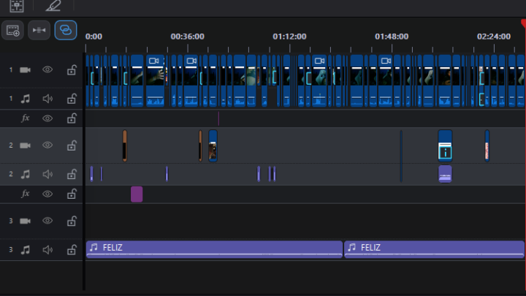Toggle visibility of first fx track
This screenshot has height=296, width=526.
47,118
